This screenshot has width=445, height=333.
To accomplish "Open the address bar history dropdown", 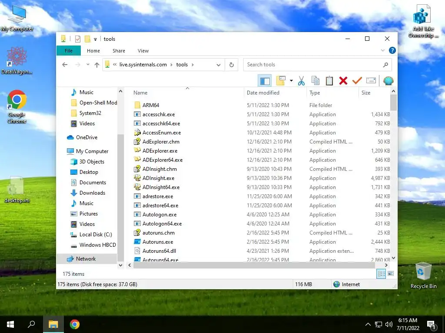I will [x=218, y=65].
